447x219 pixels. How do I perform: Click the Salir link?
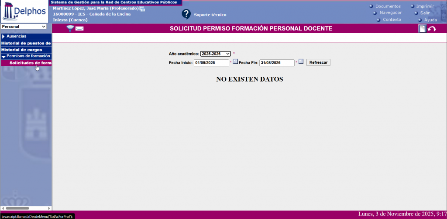pos(425,13)
